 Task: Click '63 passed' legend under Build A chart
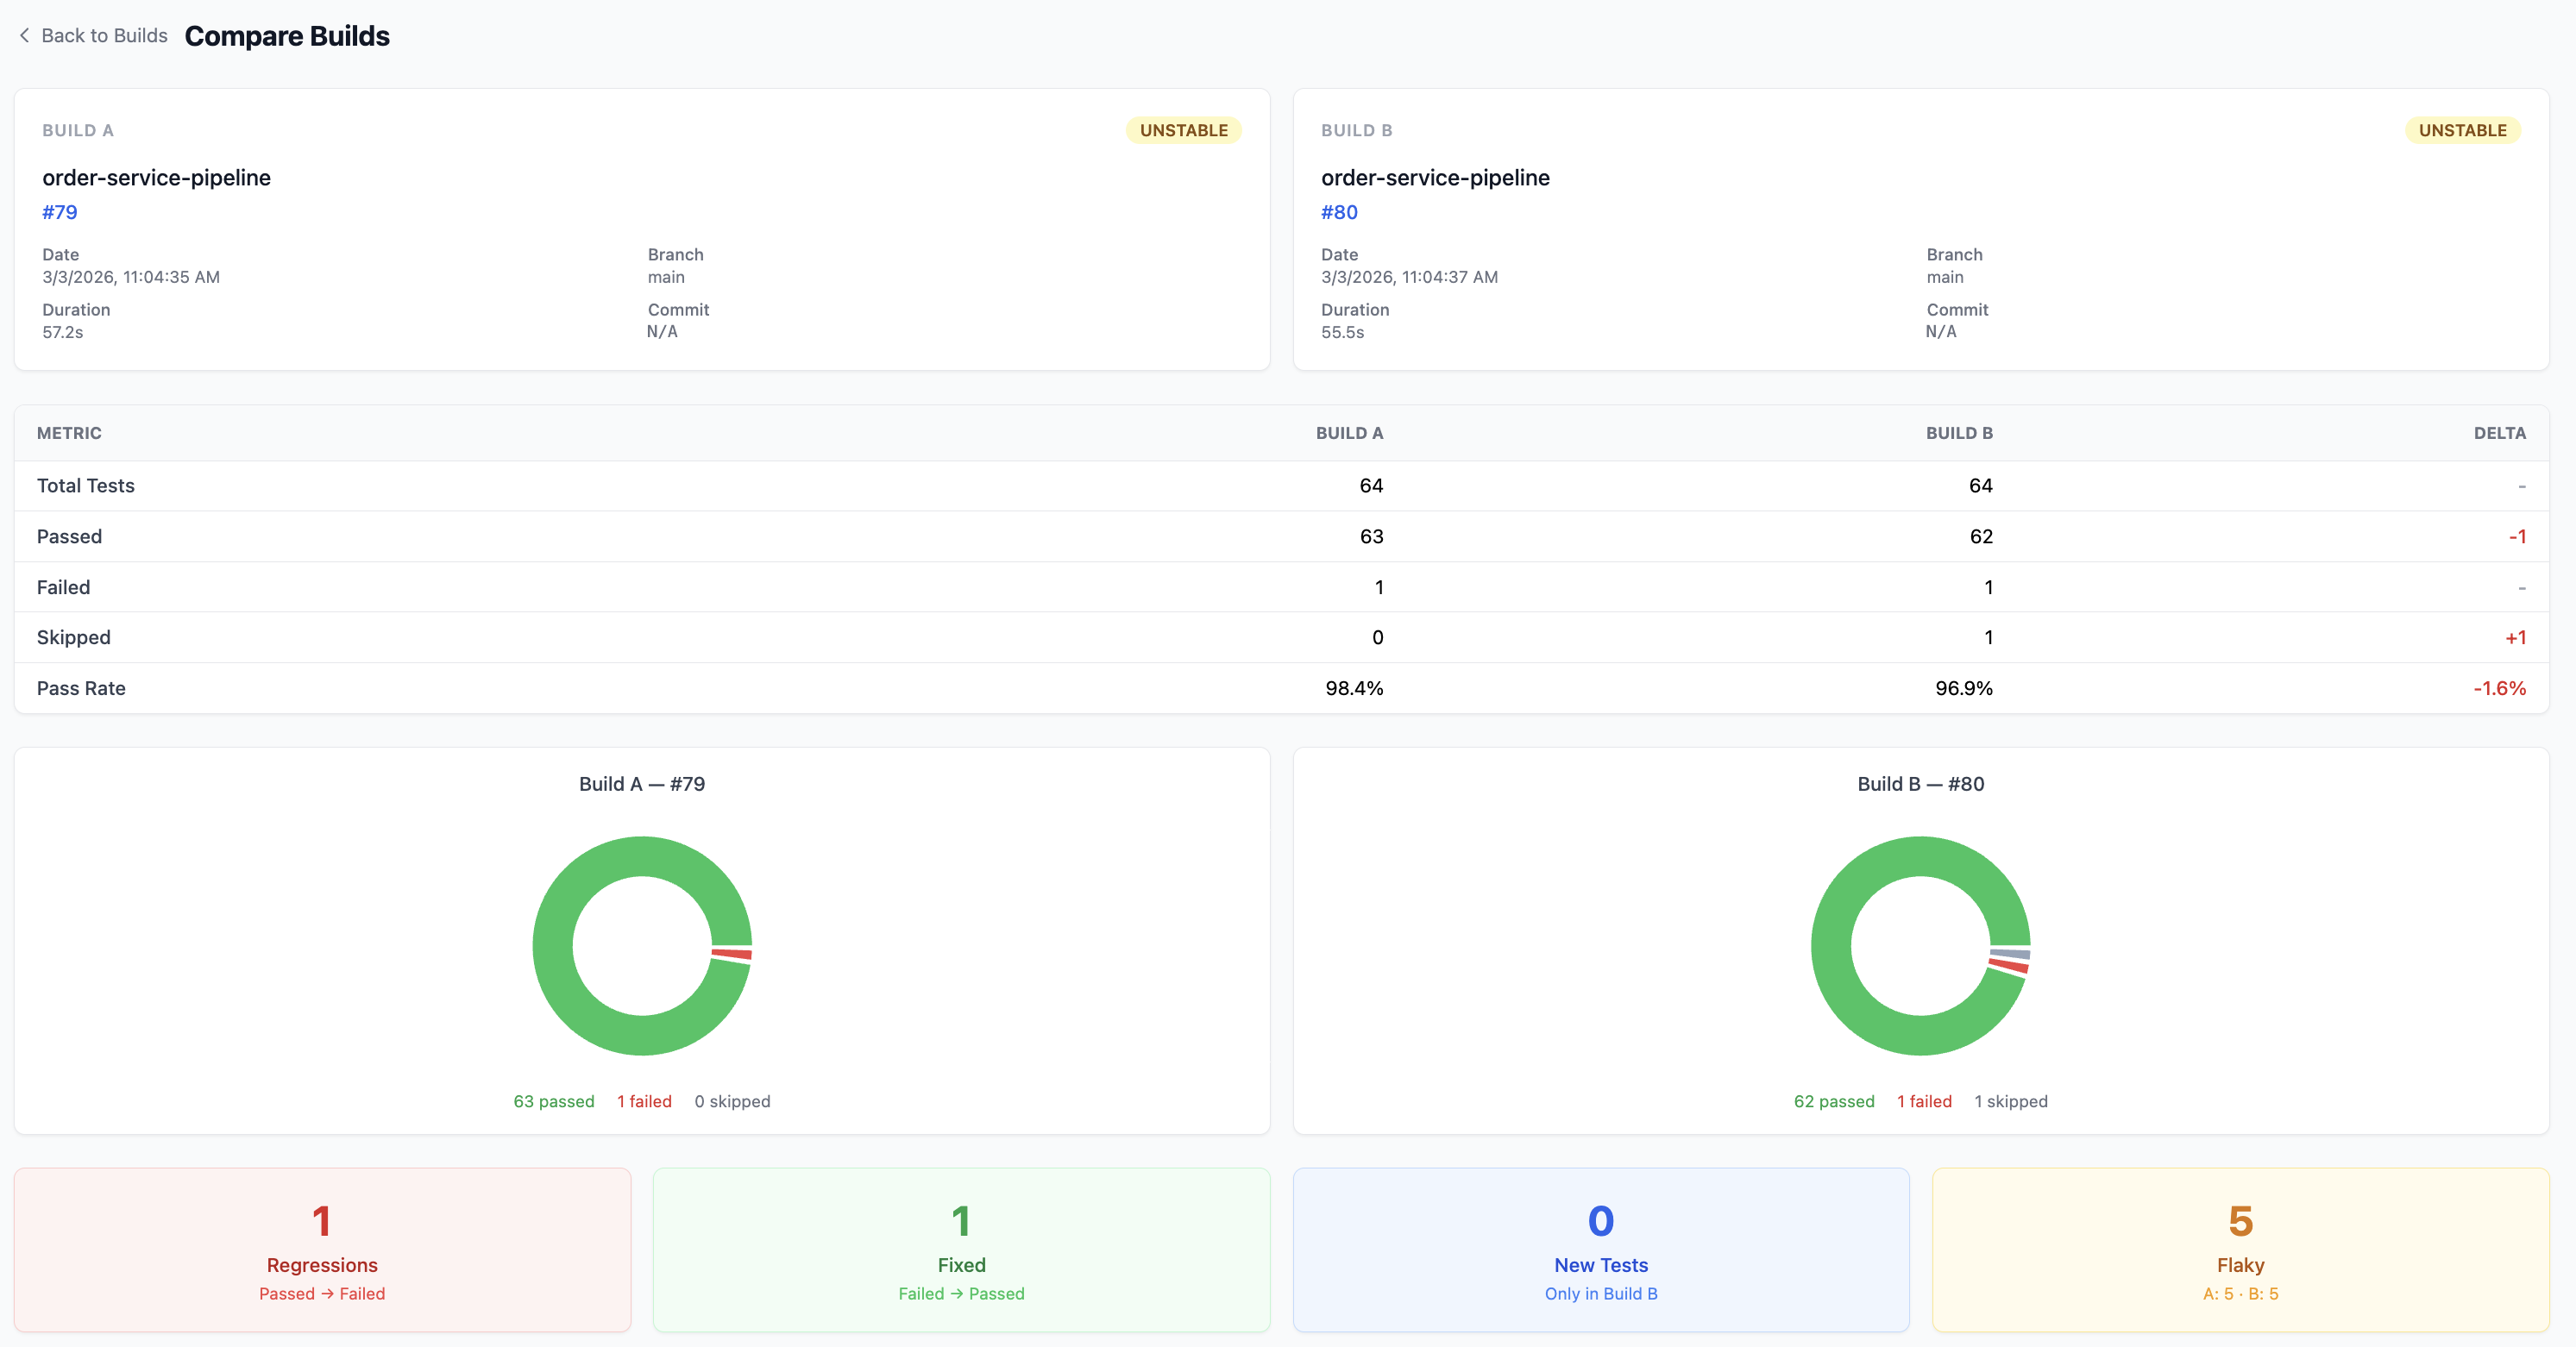coord(553,1101)
